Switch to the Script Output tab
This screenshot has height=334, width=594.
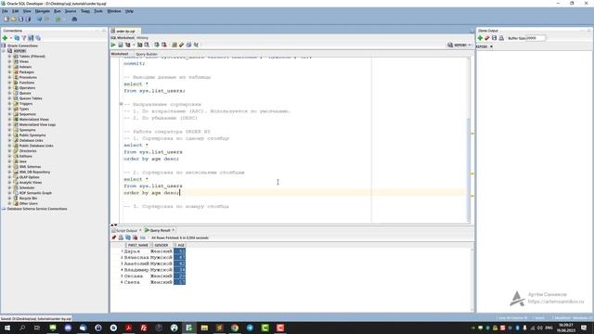click(126, 230)
